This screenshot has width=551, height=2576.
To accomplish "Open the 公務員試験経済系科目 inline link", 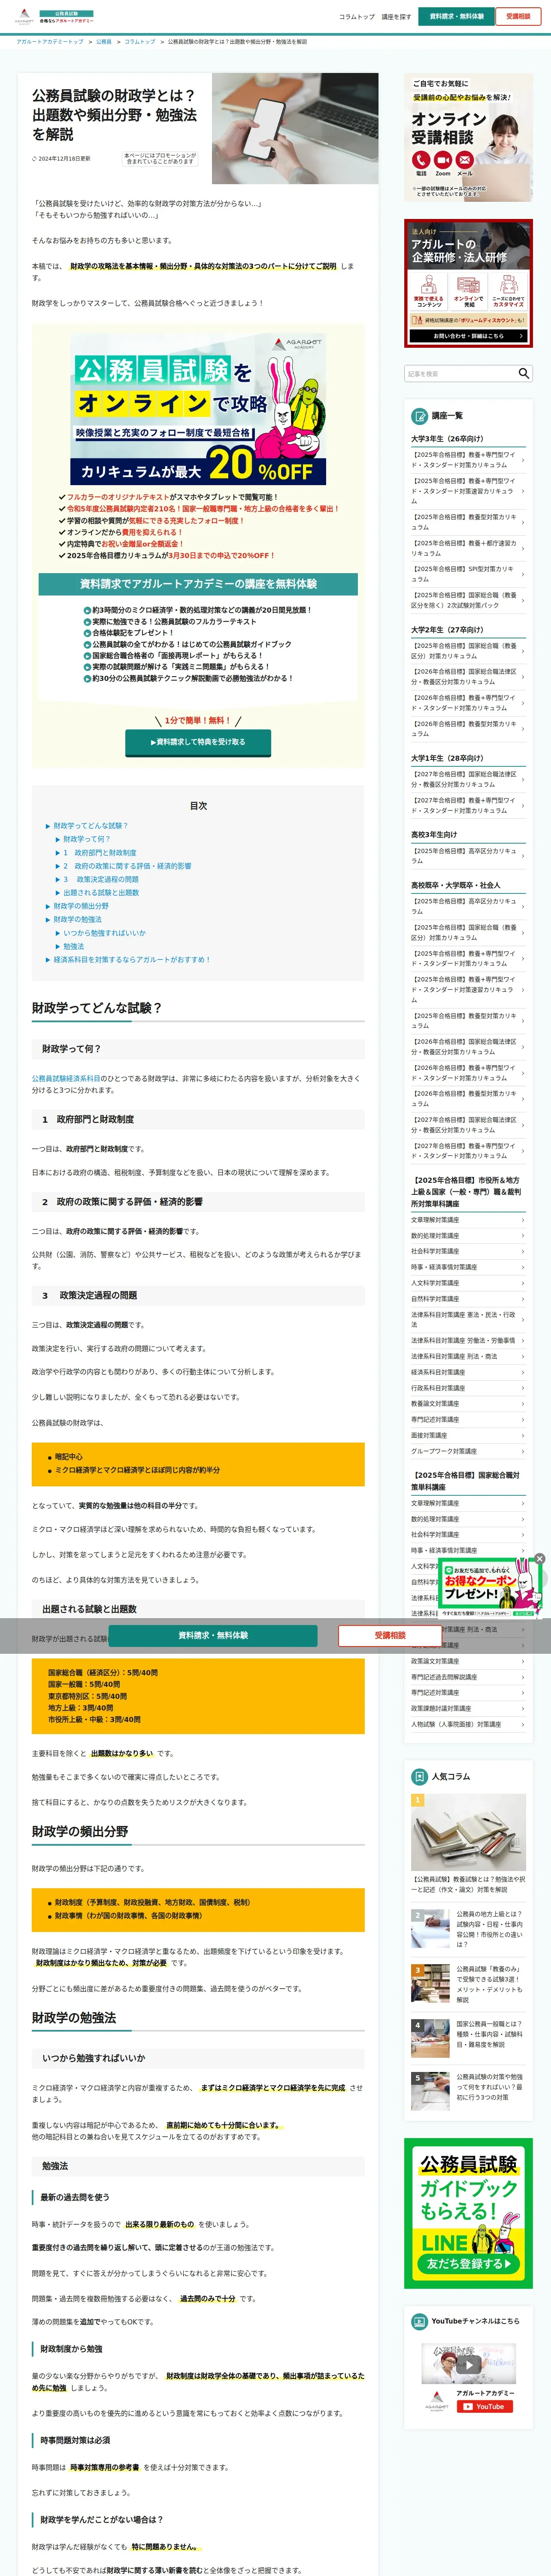I will [66, 1079].
